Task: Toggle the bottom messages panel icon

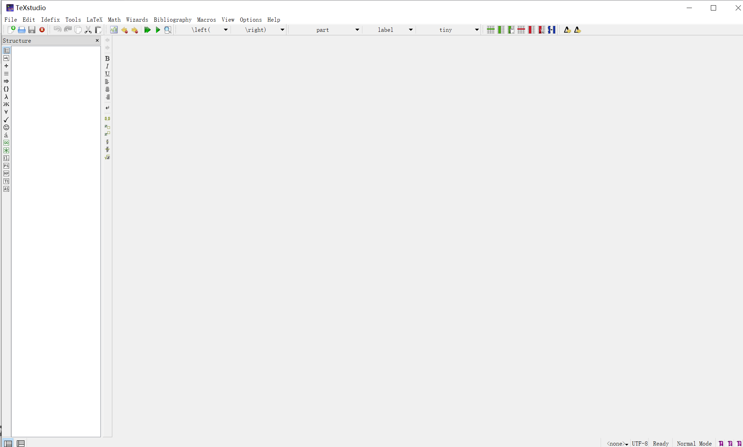Action: click(x=21, y=444)
